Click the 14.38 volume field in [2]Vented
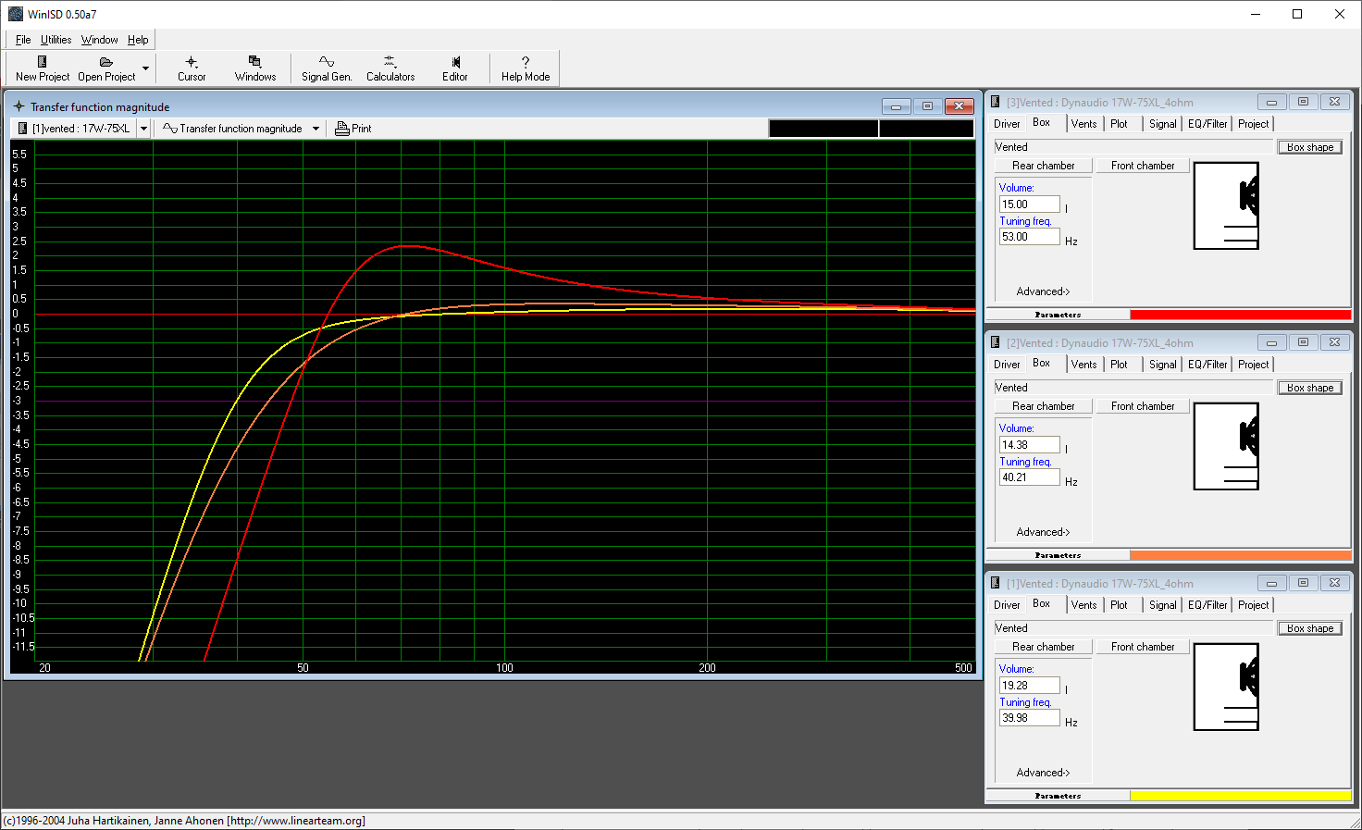This screenshot has height=830, width=1362. (1029, 445)
